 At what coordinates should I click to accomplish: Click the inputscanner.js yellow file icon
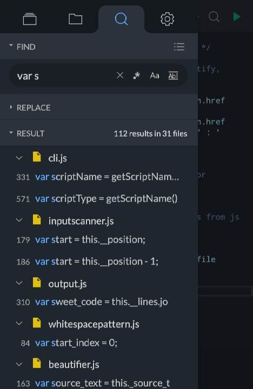tap(37, 219)
